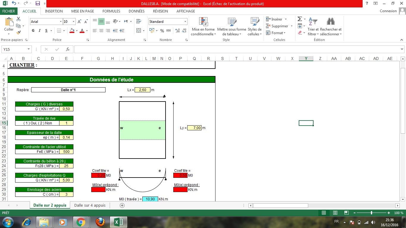
Task: Apply bold with the G button
Action: pyautogui.click(x=33, y=31)
